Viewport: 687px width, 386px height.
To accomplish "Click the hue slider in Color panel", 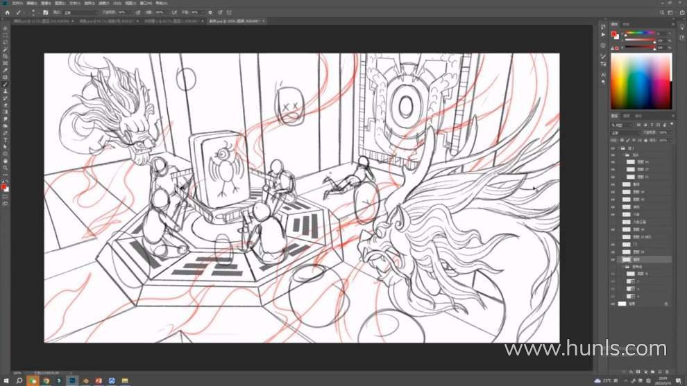I will (640, 33).
